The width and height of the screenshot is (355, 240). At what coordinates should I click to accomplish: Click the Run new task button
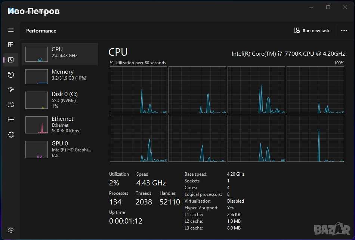click(x=312, y=31)
